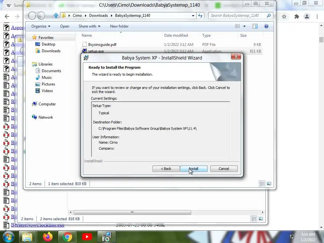Click the network icon in system tray
The width and height of the screenshot is (324, 243).
coord(292,237)
